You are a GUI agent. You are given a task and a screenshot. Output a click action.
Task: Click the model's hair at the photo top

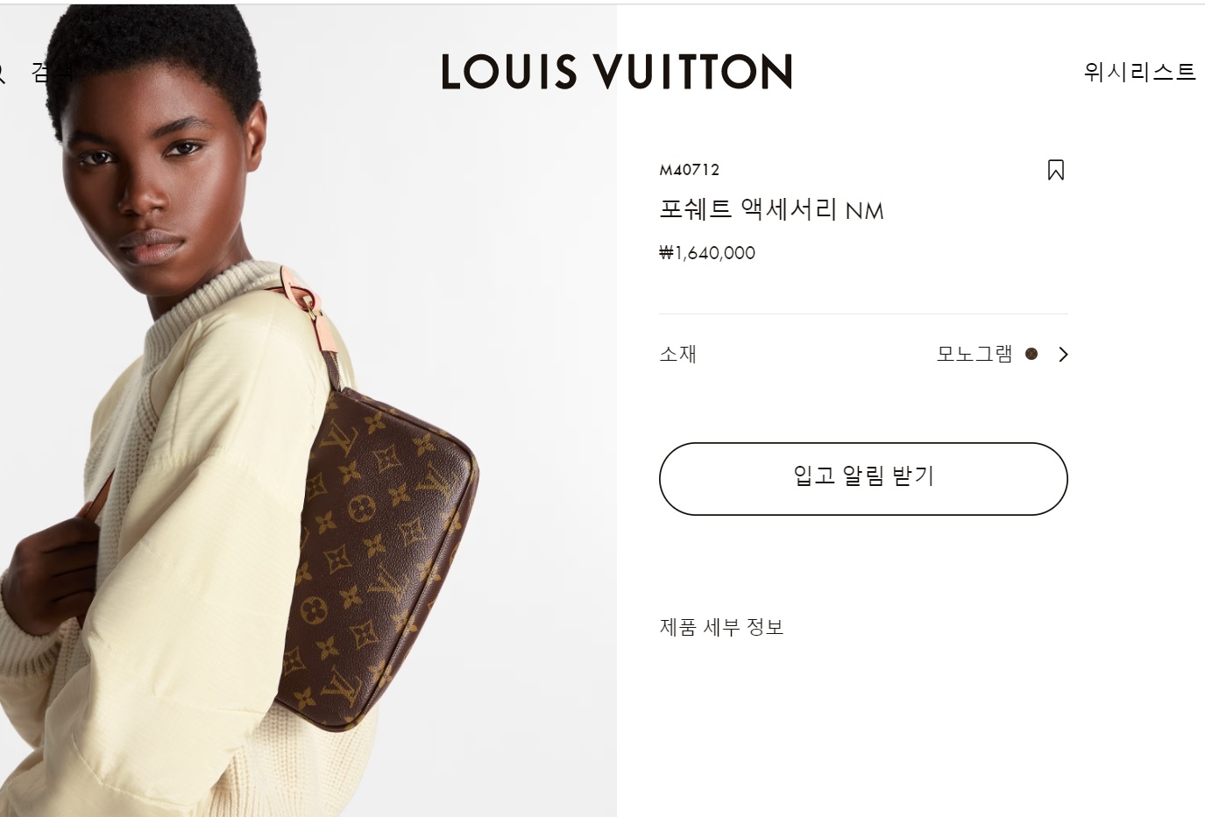point(158,48)
